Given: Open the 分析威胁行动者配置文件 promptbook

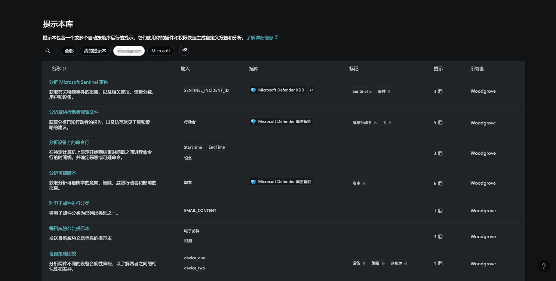Looking at the screenshot, I should [74, 112].
